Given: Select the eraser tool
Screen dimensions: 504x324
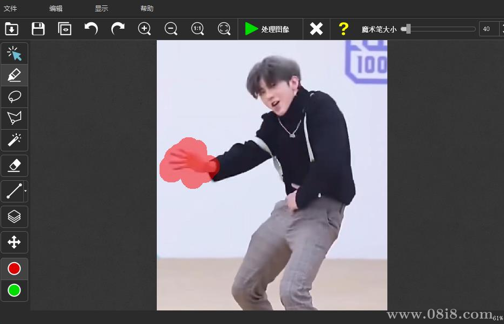Looking at the screenshot, I should [x=14, y=166].
